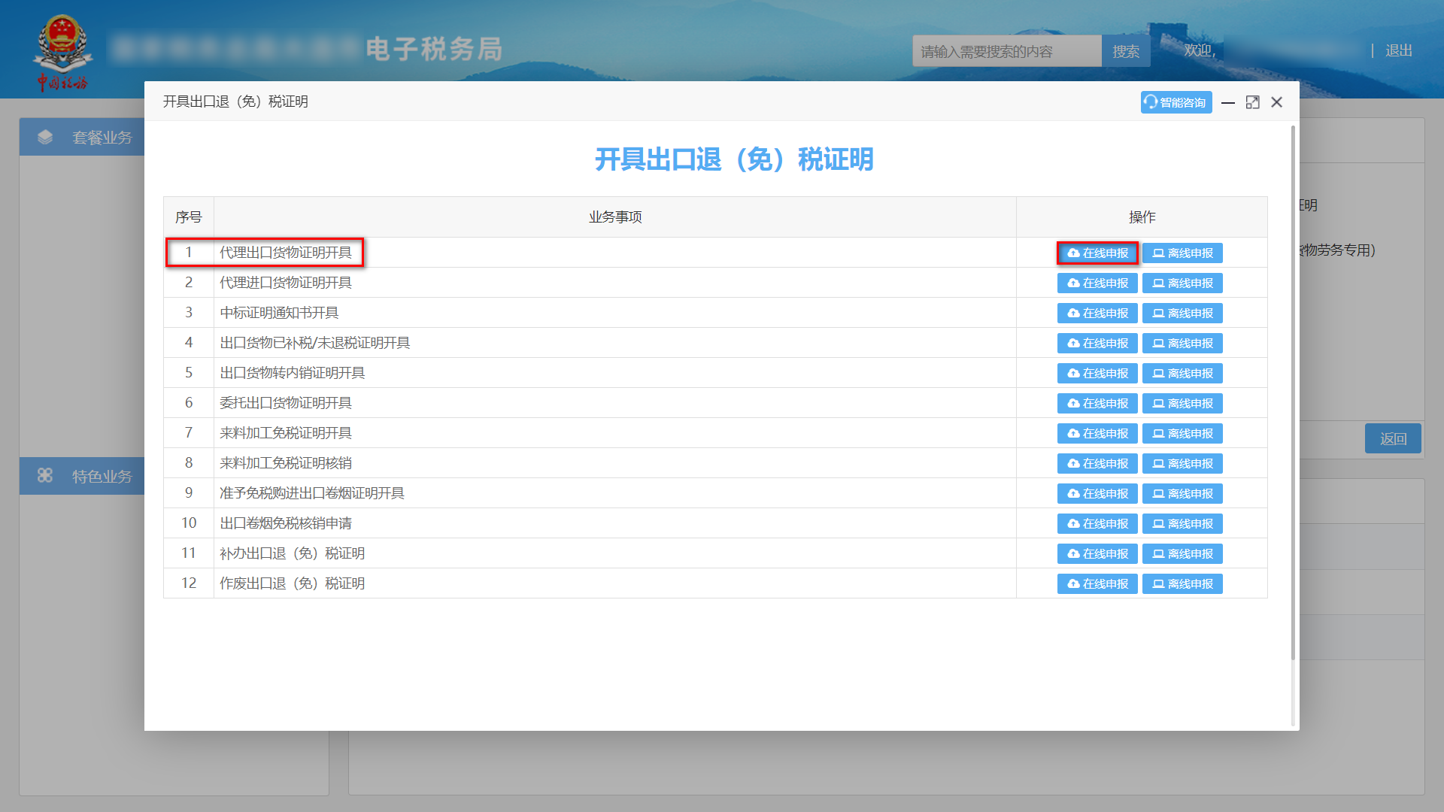
Task: Click 在线申报 for 代理进口货物证明开具
Action: (1097, 283)
